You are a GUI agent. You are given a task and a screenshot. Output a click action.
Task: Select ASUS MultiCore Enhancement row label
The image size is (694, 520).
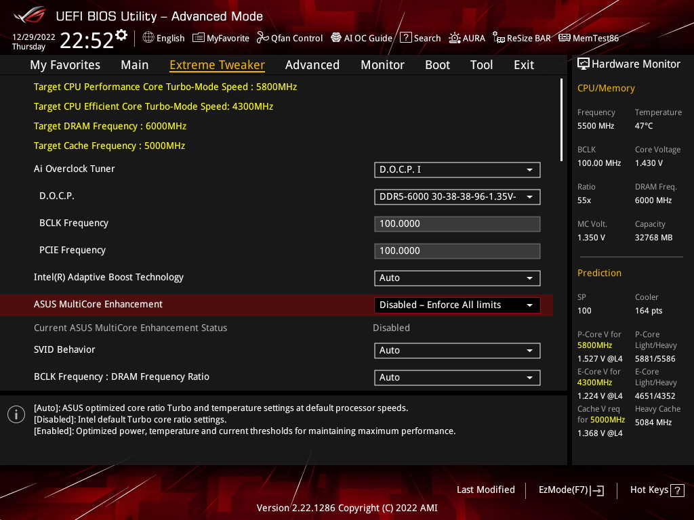pyautogui.click(x=98, y=304)
